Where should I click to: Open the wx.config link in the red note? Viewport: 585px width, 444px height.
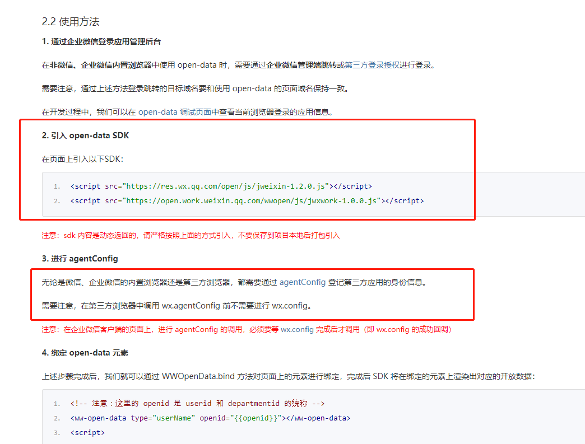[x=297, y=330]
